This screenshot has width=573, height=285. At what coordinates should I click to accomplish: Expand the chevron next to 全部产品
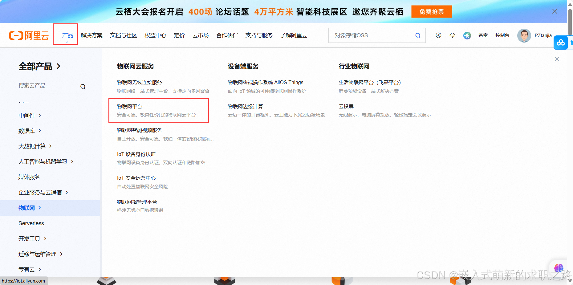(x=59, y=66)
